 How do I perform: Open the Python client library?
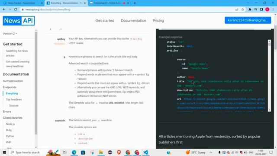[10, 136]
